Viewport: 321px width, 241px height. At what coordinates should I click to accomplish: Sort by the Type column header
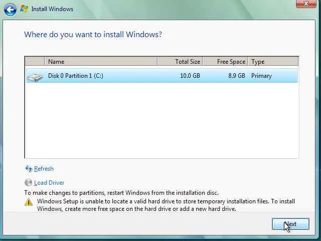coord(273,61)
